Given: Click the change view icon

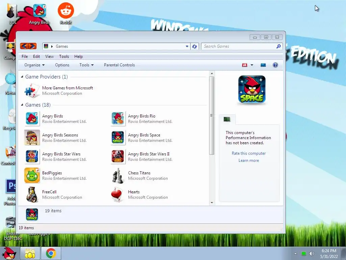Looking at the screenshot, I should pyautogui.click(x=245, y=65).
